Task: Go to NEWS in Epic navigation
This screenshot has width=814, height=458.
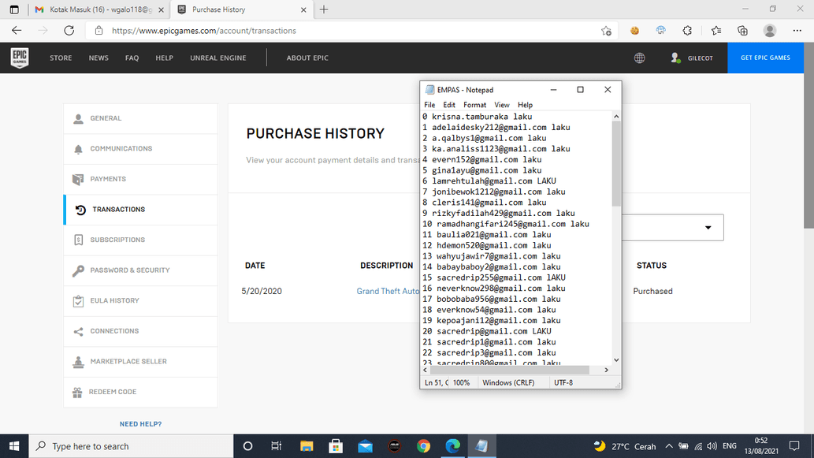Action: pos(98,58)
